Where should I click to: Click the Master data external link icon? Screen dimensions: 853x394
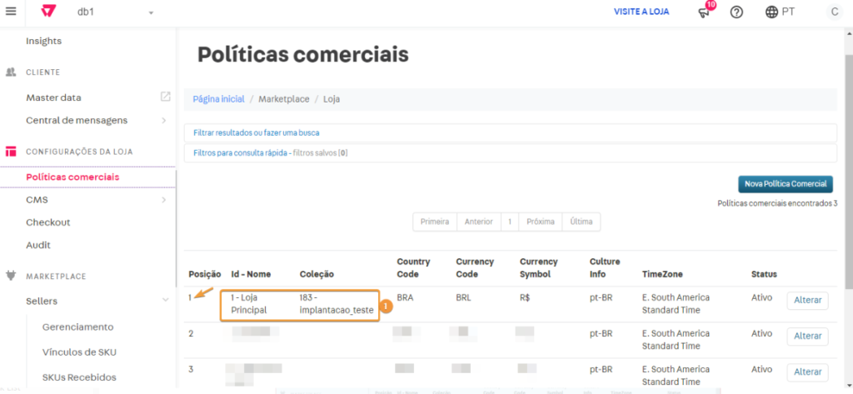tap(165, 97)
